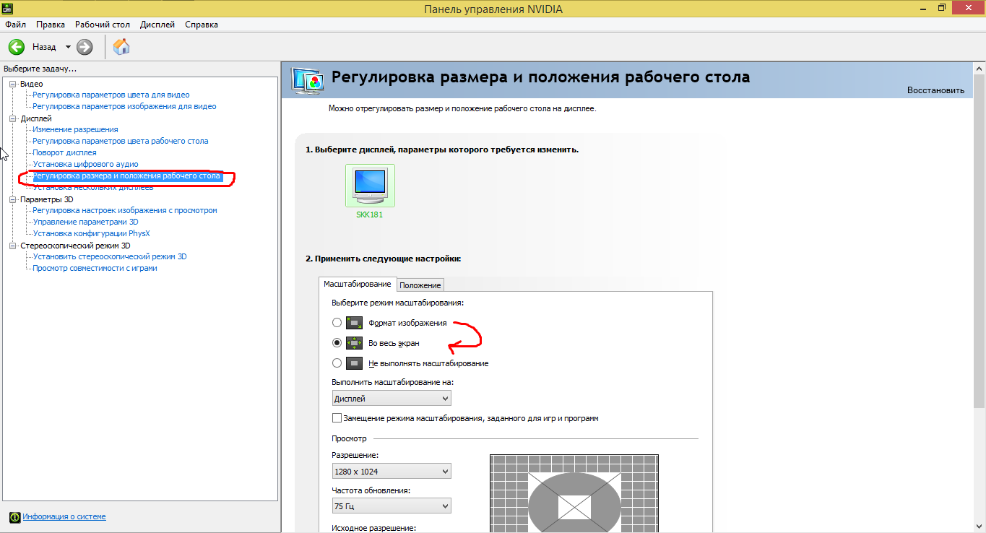Click the 'Во весь экран' scaling mode icon
986x533 pixels.
click(354, 343)
